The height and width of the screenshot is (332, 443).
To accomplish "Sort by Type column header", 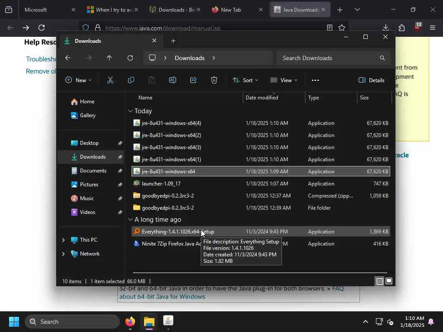I will point(331,97).
